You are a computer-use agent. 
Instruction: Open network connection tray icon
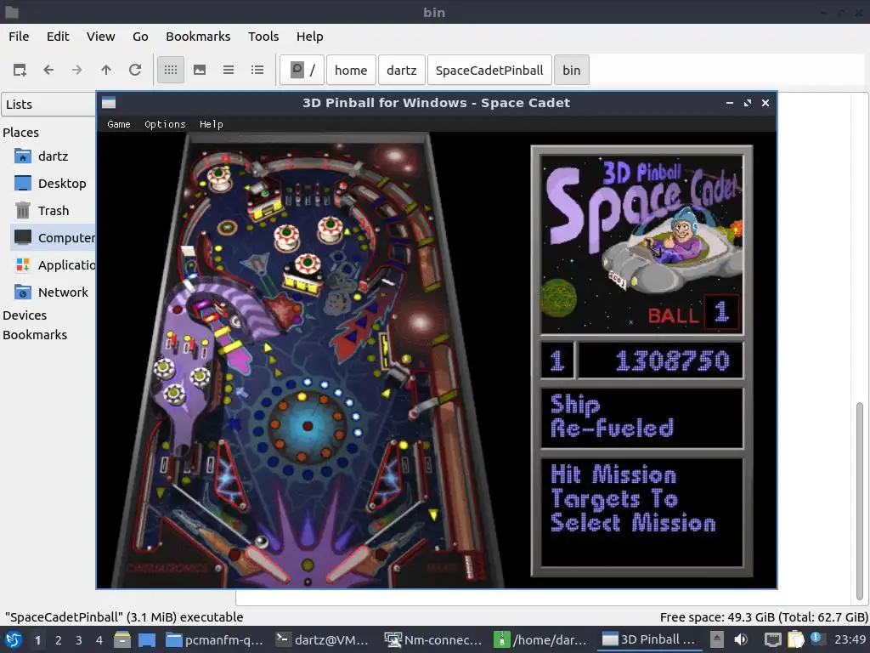tap(772, 640)
